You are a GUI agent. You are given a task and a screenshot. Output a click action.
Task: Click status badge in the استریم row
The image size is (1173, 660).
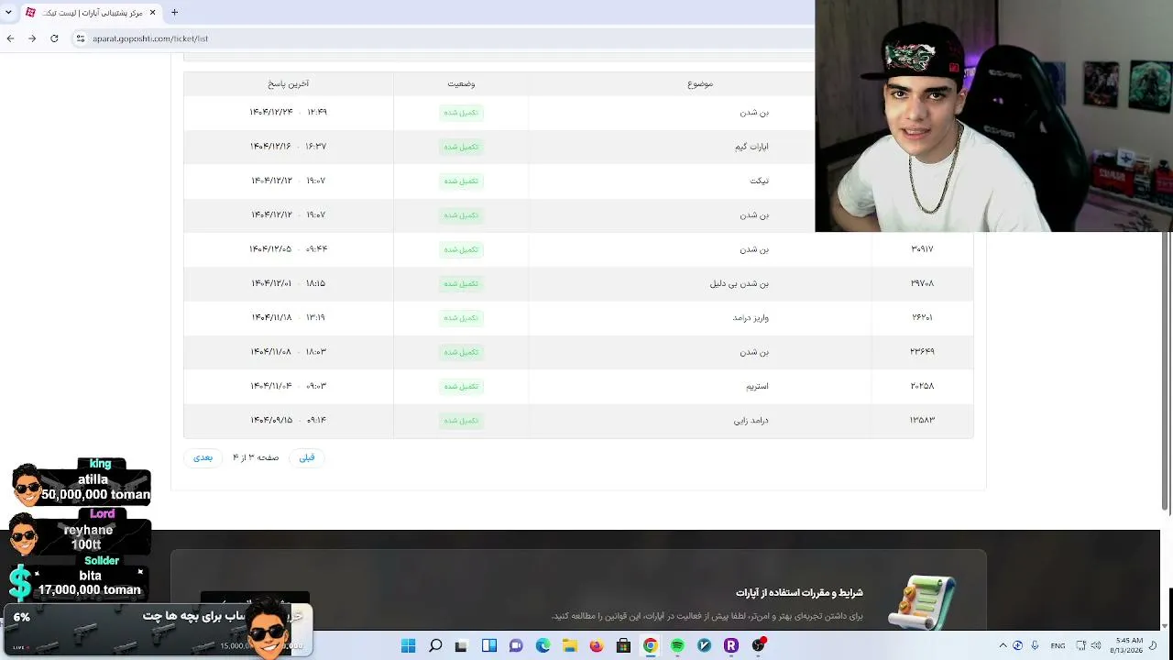coord(461,386)
